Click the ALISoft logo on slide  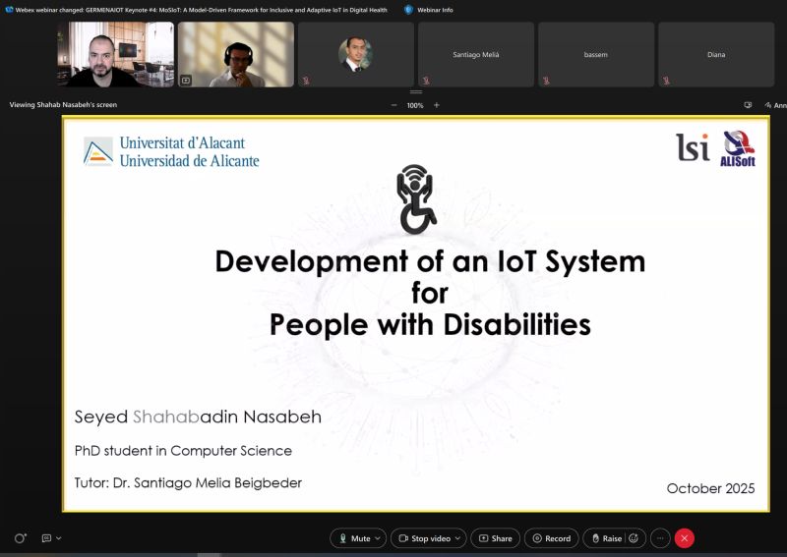[738, 148]
